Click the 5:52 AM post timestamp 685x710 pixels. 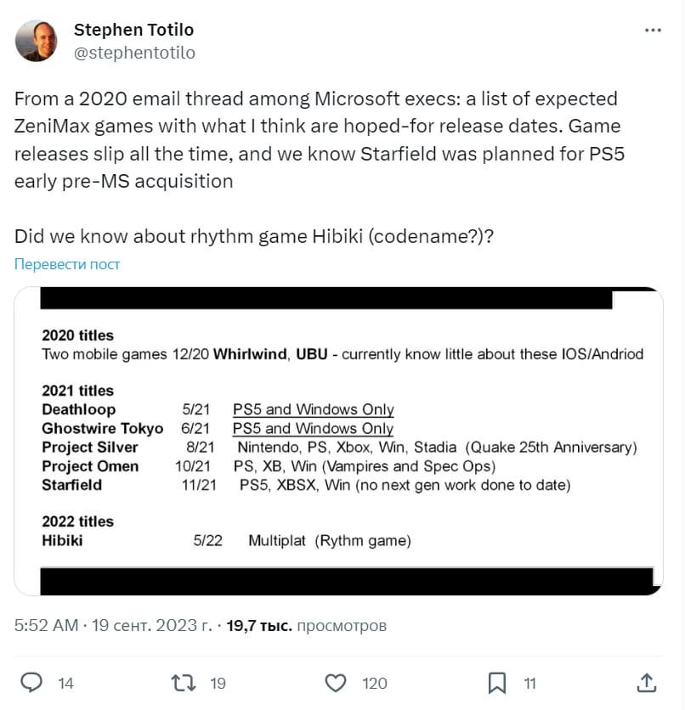point(46,626)
